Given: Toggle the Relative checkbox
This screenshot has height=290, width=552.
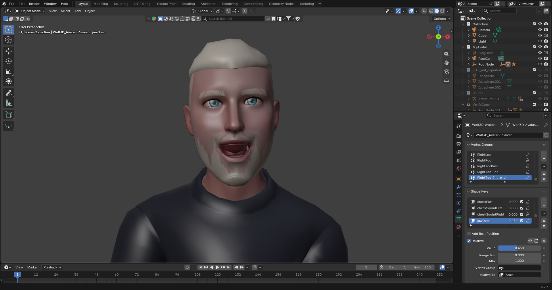Looking at the screenshot, I should pos(469,241).
